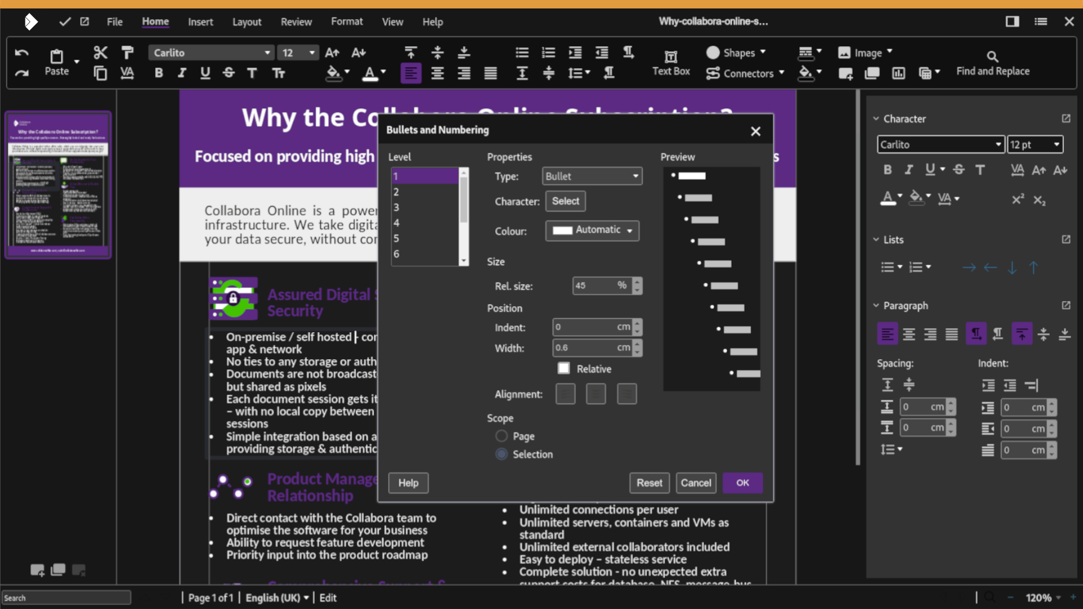The height and width of the screenshot is (609, 1083).
Task: Toggle left-to-right direction in Paragraph sidebar
Action: pos(976,334)
